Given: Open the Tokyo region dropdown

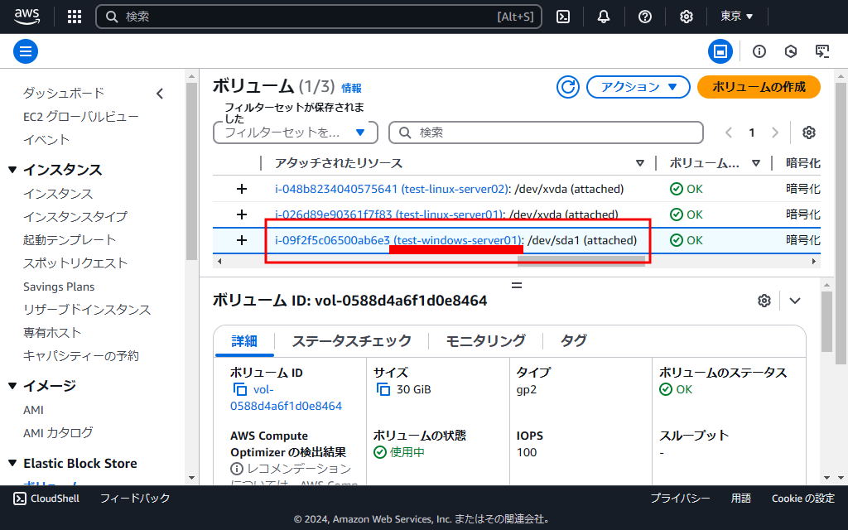Looking at the screenshot, I should point(736,17).
